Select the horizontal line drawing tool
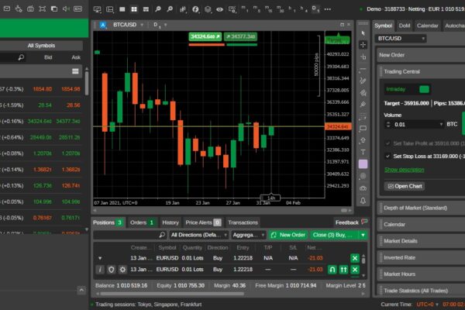Viewport: 465px width, 310px height. 363,69
